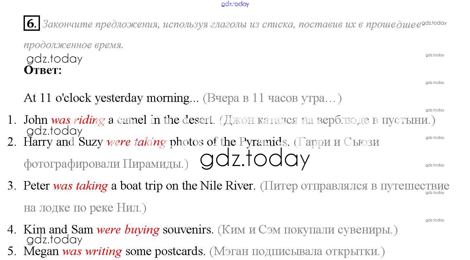Click "some postcards" in Megan's sentence

click(165, 251)
